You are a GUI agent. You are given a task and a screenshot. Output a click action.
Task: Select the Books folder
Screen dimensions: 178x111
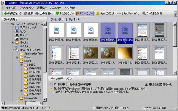pyautogui.click(x=26, y=57)
